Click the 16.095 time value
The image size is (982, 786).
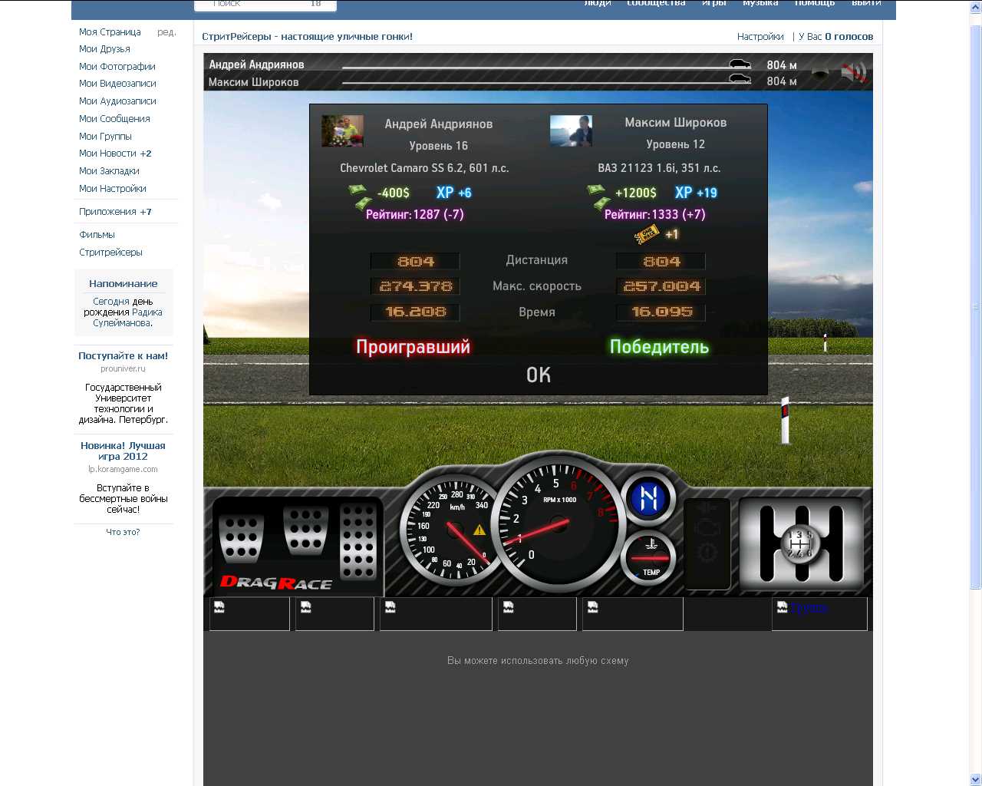click(661, 312)
